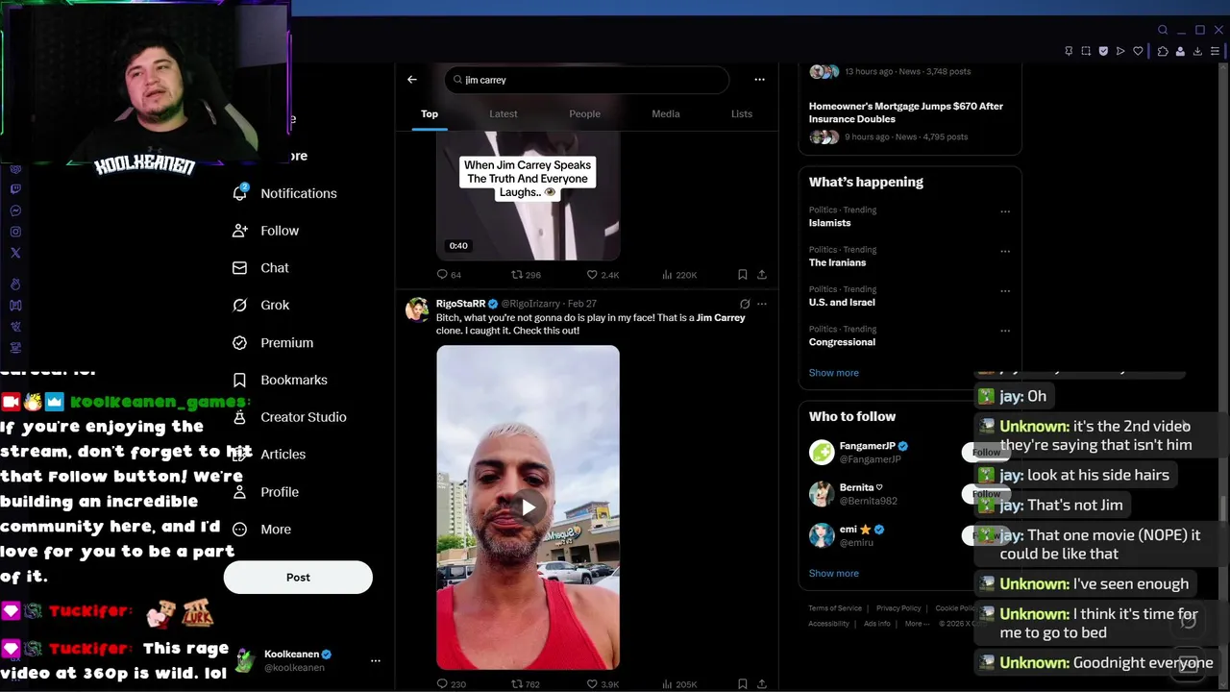Image resolution: width=1230 pixels, height=692 pixels.
Task: Open more menu for Islamists trend
Action: (x=1005, y=211)
